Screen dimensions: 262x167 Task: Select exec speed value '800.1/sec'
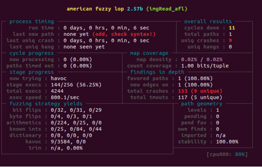pyautogui.click(x=65, y=98)
